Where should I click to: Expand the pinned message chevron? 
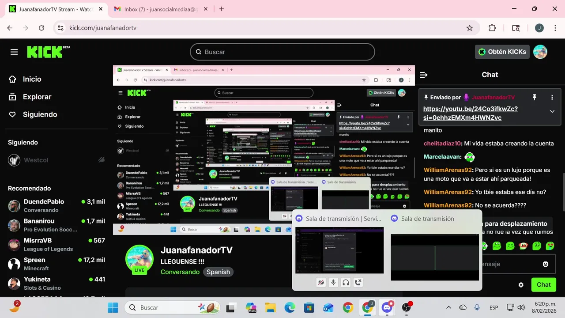pos(552,111)
